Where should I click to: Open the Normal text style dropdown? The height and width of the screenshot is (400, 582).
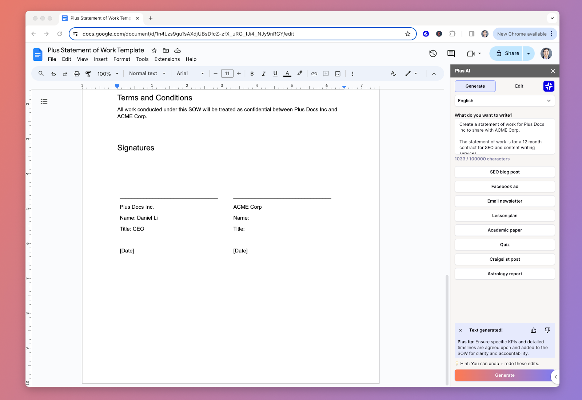(x=147, y=73)
